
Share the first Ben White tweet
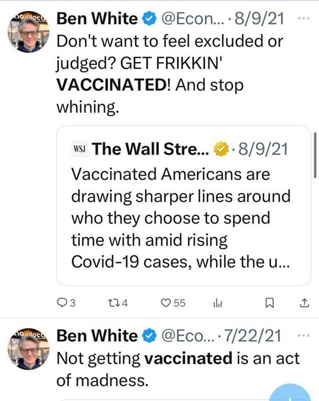[x=304, y=303]
